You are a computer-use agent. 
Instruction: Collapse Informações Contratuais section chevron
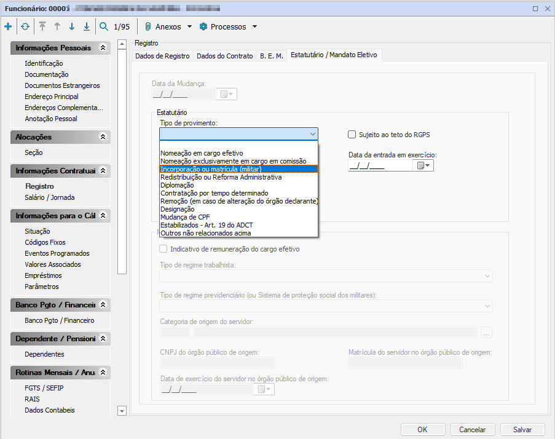point(103,171)
